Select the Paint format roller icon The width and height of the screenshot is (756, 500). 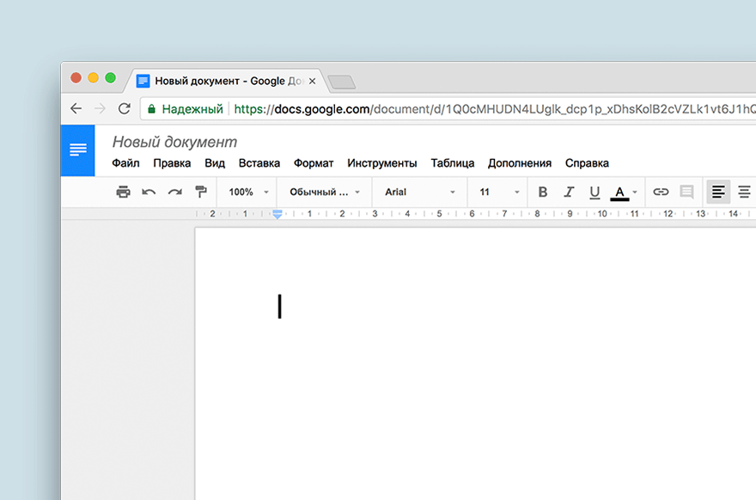[x=201, y=192]
